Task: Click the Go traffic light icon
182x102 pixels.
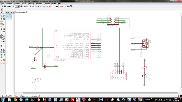Action: (x=53, y=7)
